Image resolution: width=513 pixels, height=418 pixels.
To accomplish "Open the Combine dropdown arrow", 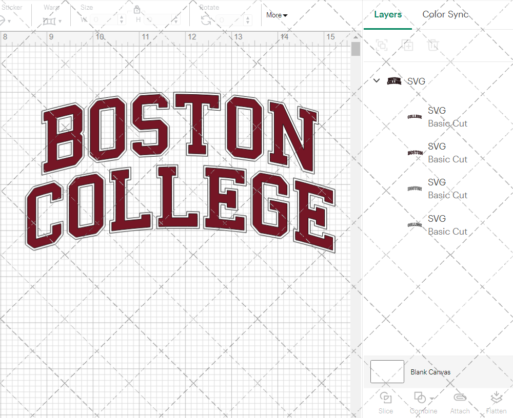I will pyautogui.click(x=431, y=400).
